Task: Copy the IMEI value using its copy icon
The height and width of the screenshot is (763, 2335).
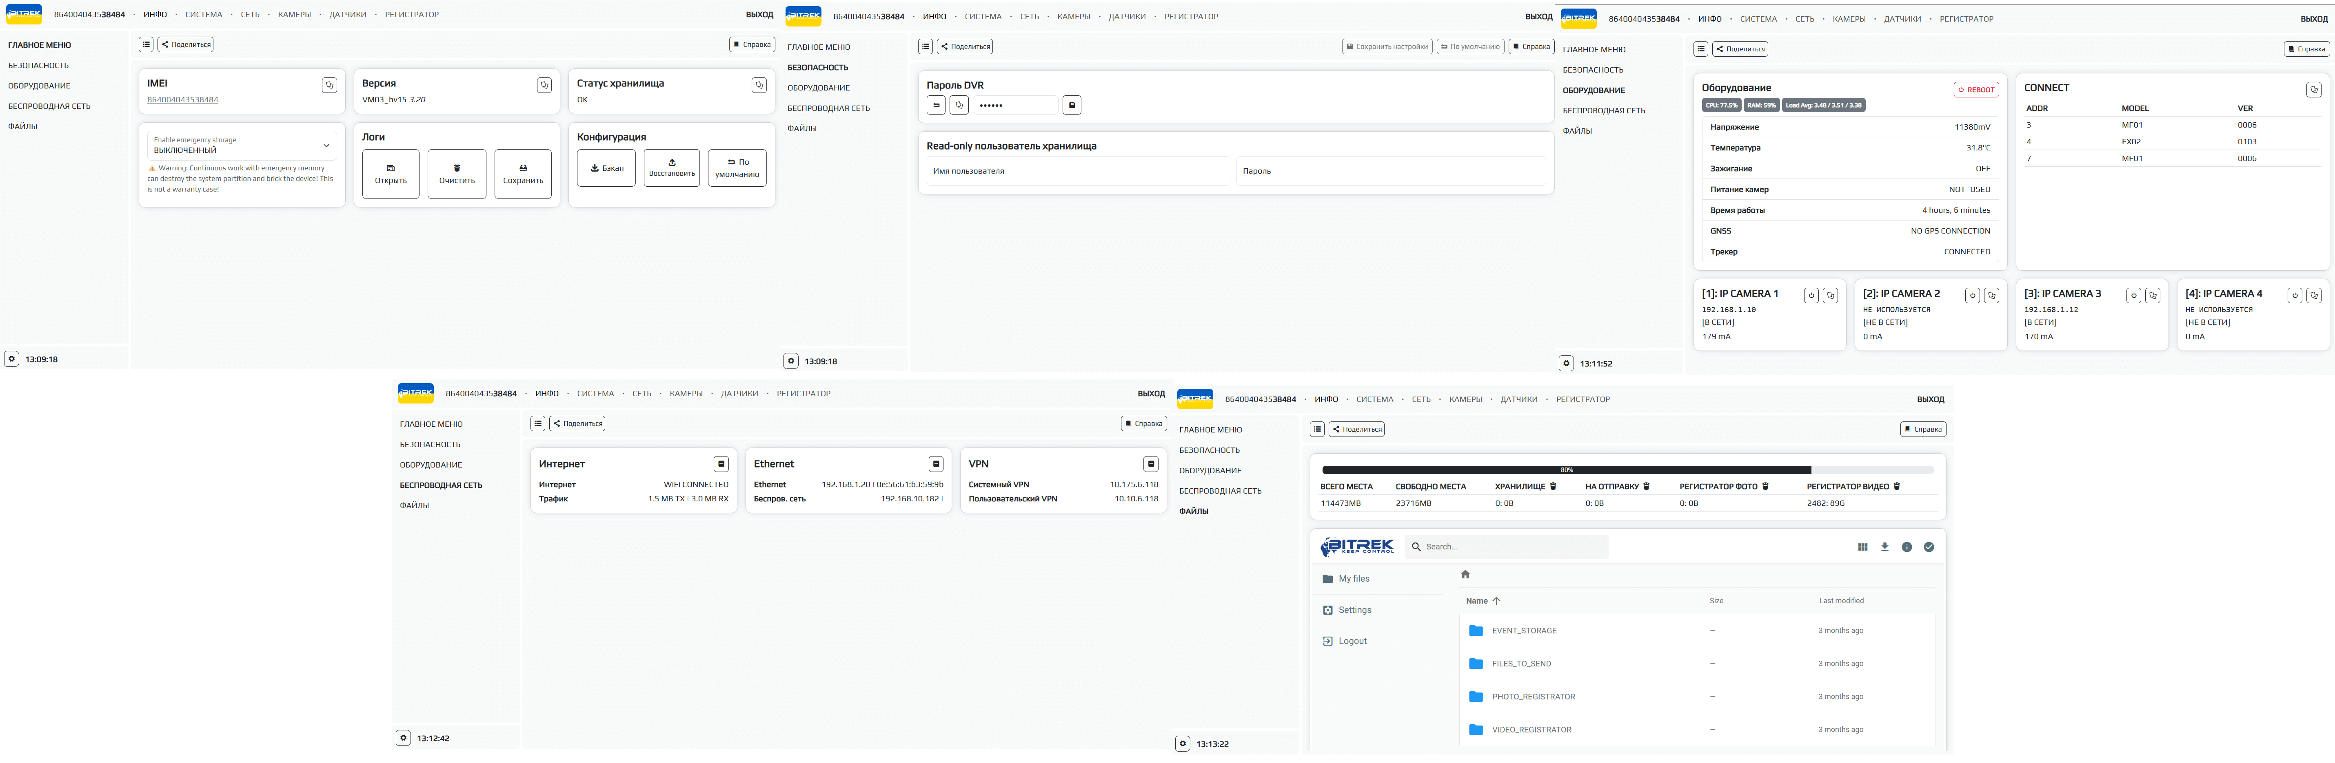Action: (329, 85)
